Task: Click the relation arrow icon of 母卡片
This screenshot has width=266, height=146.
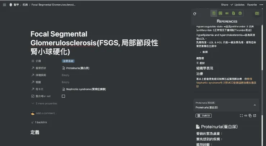Action: [33, 89]
